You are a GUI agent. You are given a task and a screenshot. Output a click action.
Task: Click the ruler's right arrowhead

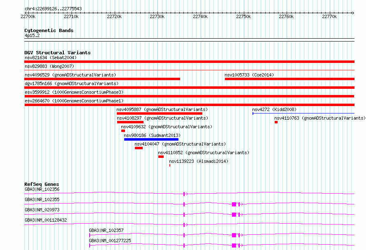[353, 13]
